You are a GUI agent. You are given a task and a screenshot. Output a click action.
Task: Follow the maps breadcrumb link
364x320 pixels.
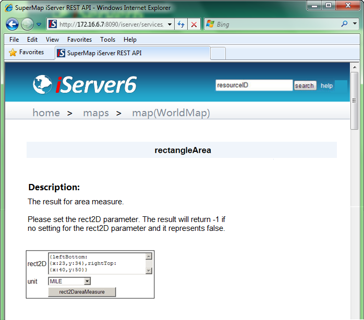[x=96, y=113]
